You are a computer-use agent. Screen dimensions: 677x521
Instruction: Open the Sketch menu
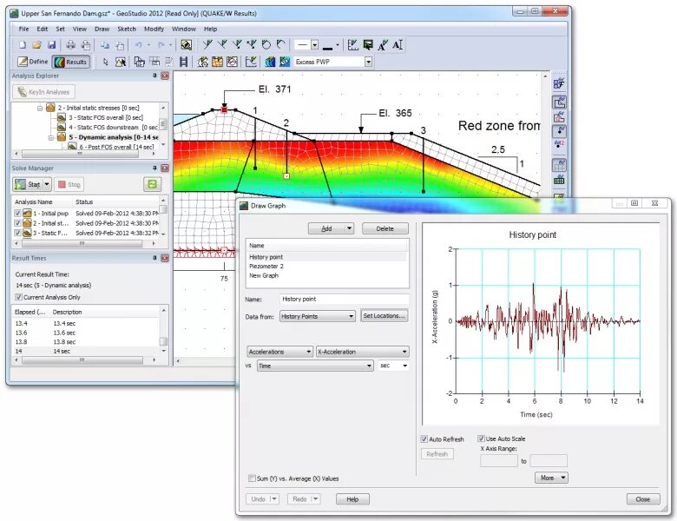[x=127, y=29]
